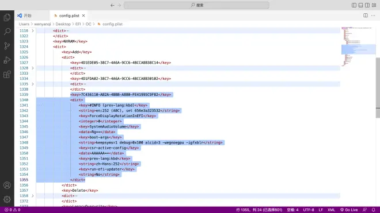The height and width of the screenshot is (213, 380).
Task: Open the notifications bell icon
Action: pyautogui.click(x=373, y=210)
